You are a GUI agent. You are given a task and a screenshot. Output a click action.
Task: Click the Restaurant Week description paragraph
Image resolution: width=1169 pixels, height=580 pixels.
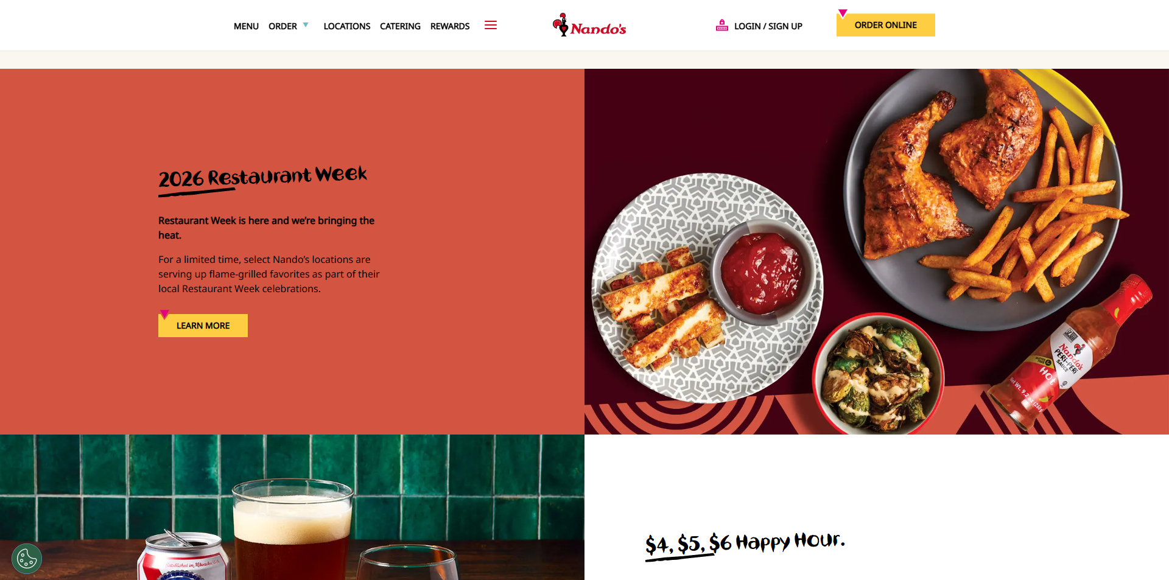[x=269, y=274]
